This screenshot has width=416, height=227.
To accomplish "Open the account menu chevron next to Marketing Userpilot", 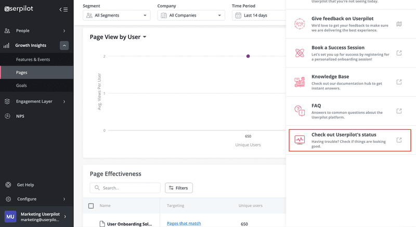I will pyautogui.click(x=65, y=217).
